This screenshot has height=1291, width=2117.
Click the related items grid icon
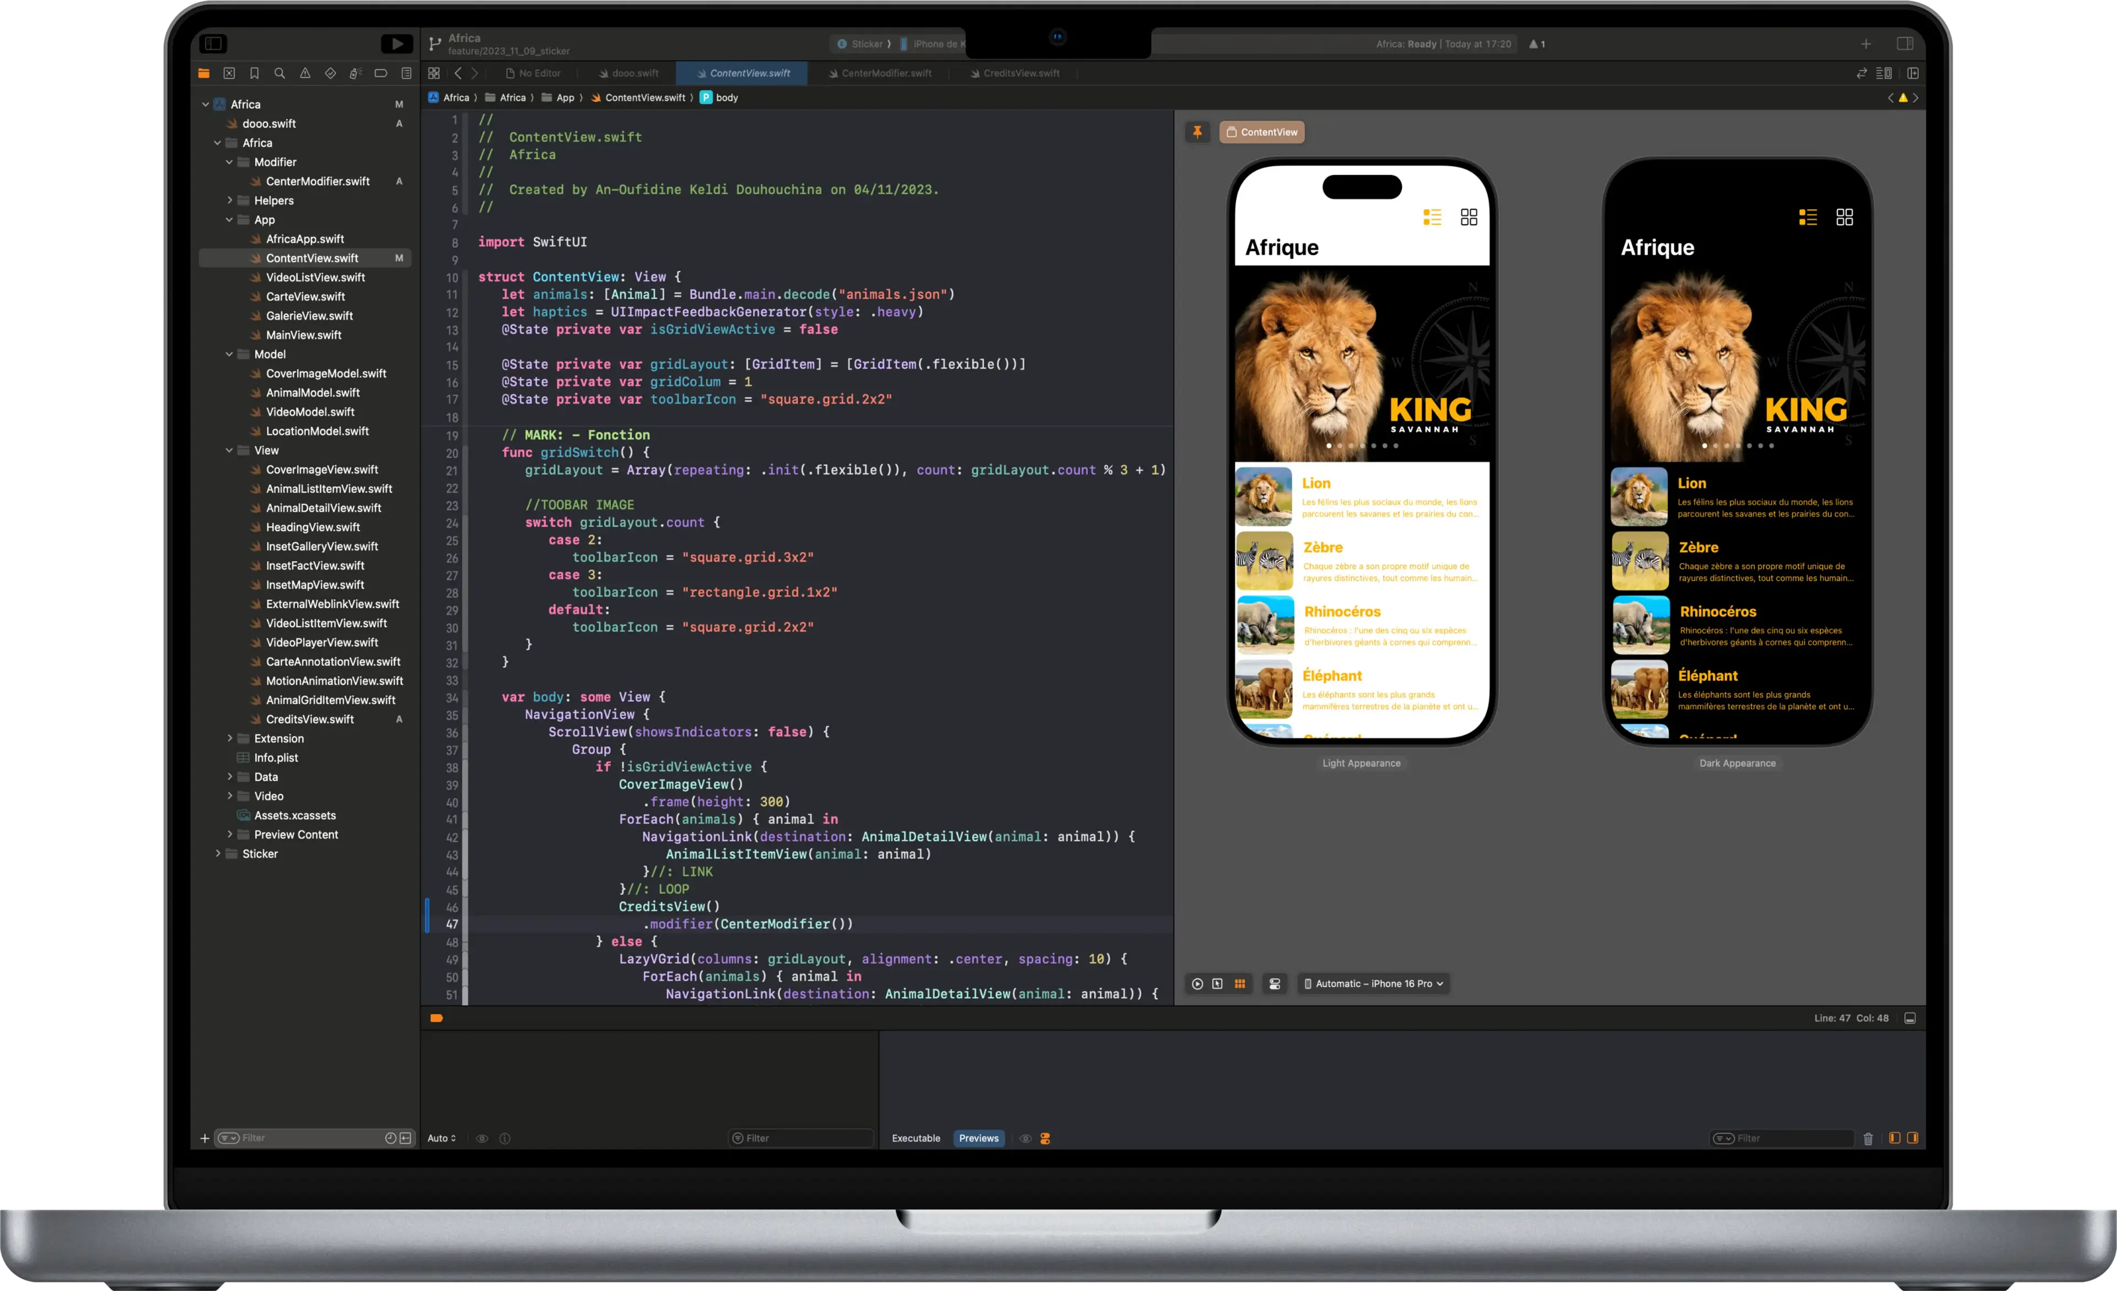pyautogui.click(x=434, y=73)
